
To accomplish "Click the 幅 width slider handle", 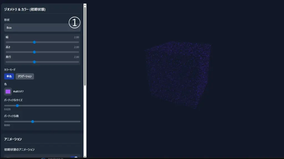I will [34, 42].
